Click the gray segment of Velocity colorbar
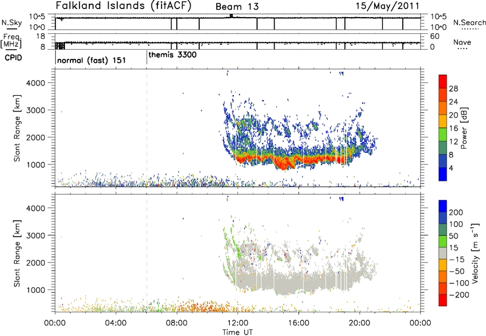 (443, 253)
